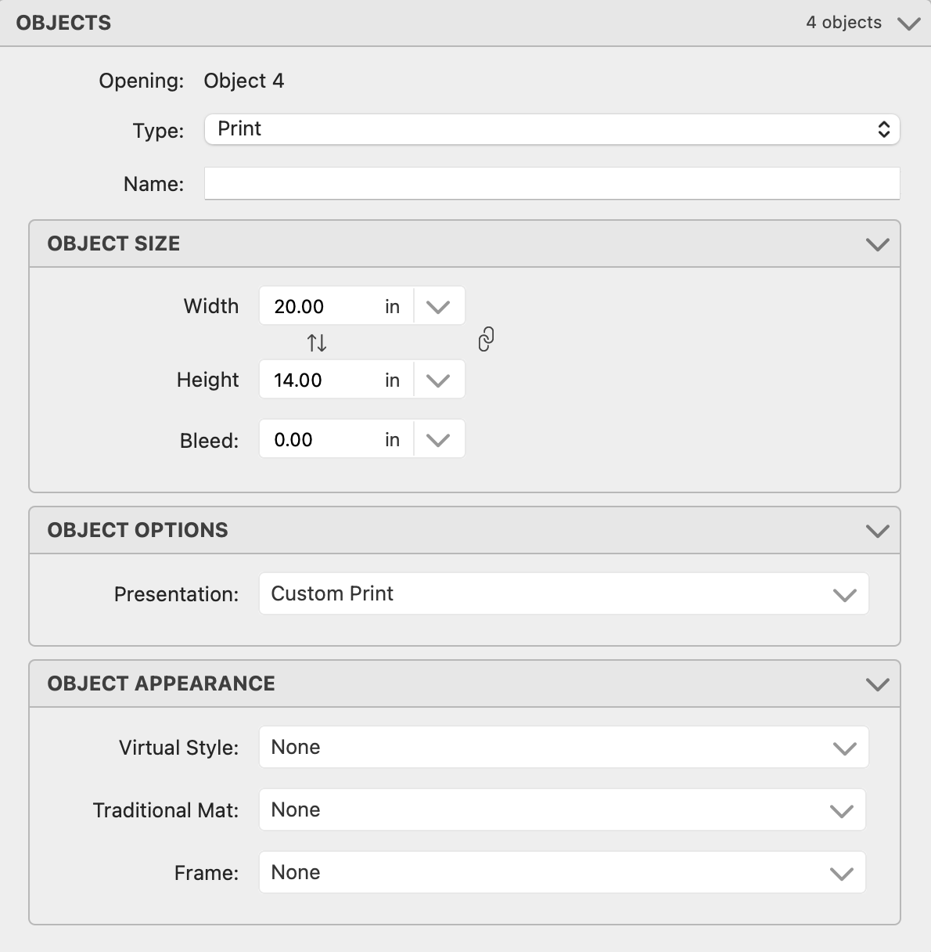Collapse the Objects panel header chevron
Screen dimensions: 931x952
click(908, 23)
